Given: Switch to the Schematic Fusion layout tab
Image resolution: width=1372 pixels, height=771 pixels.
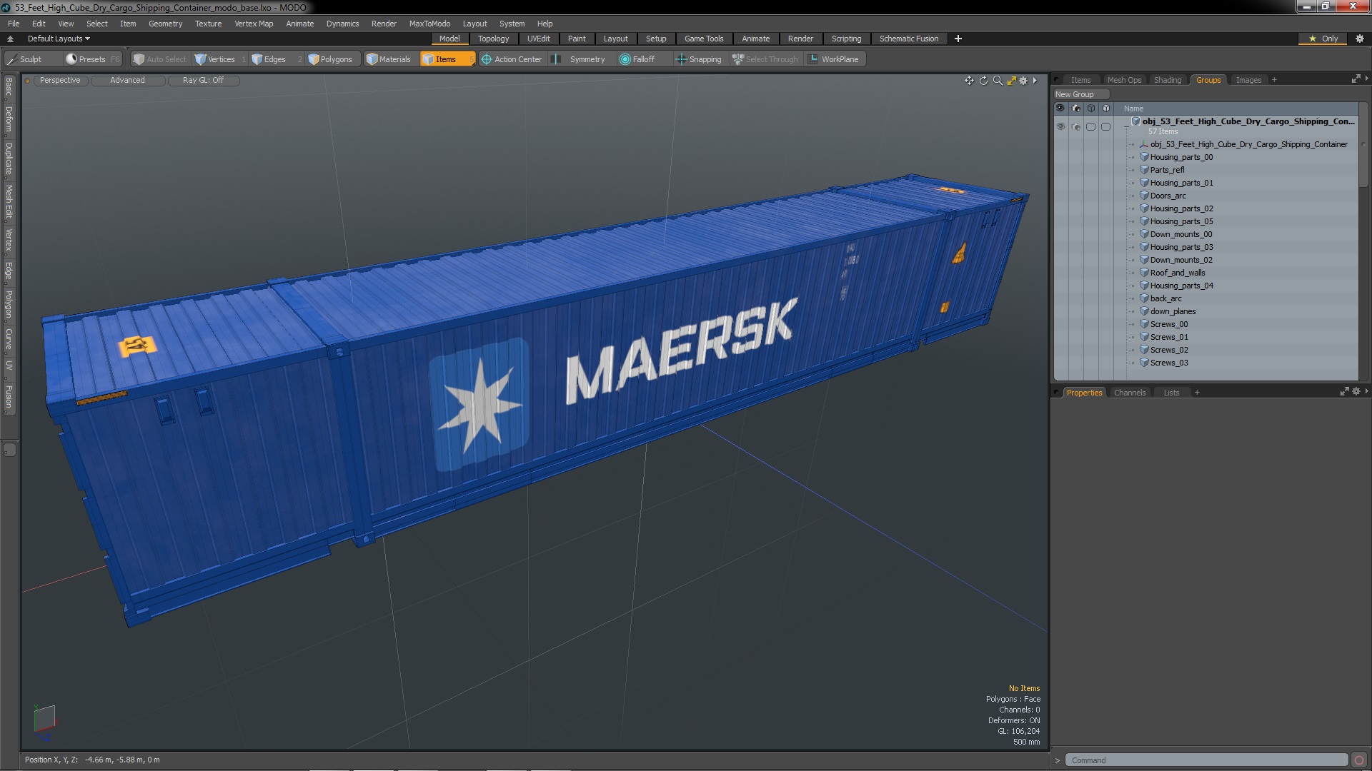Looking at the screenshot, I should coord(908,39).
